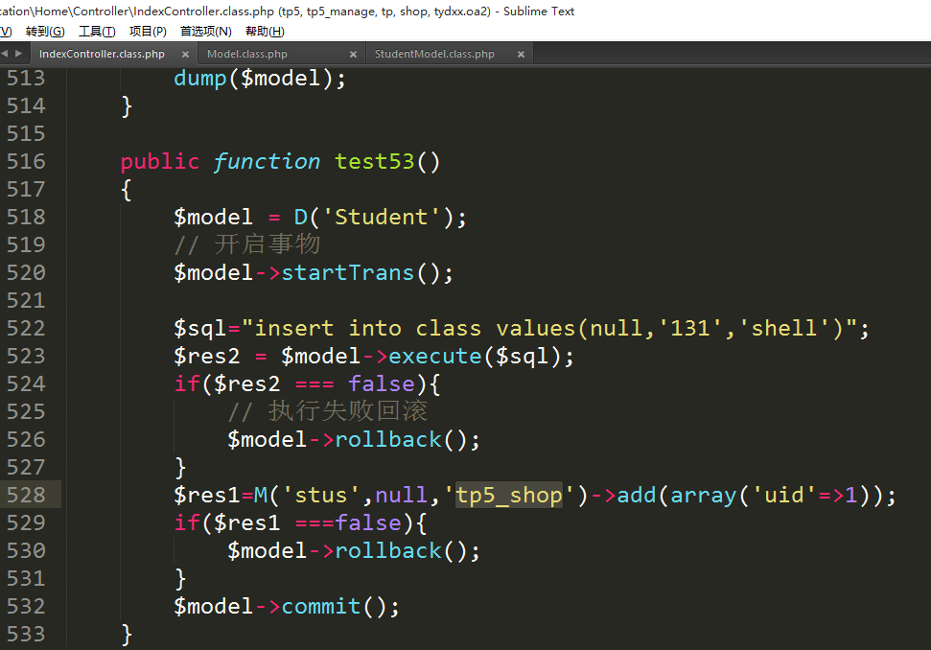Switch to the StudentModel.class.php tab
Screen dimensions: 931x650
[x=434, y=55]
